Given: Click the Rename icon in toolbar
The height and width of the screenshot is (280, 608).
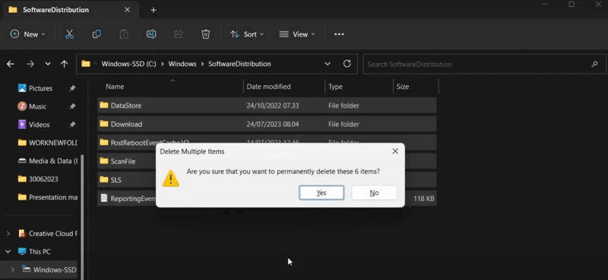Looking at the screenshot, I should click(x=150, y=34).
